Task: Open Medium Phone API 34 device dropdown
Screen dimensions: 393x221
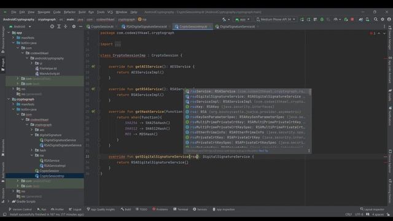Action: [x=276, y=19]
